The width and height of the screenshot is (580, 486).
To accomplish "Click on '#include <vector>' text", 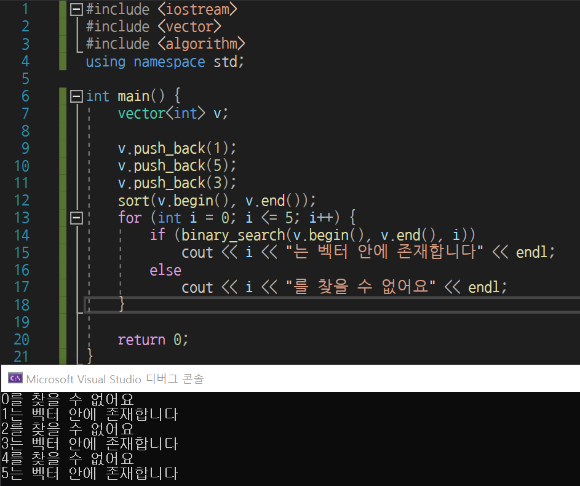I will point(154,26).
